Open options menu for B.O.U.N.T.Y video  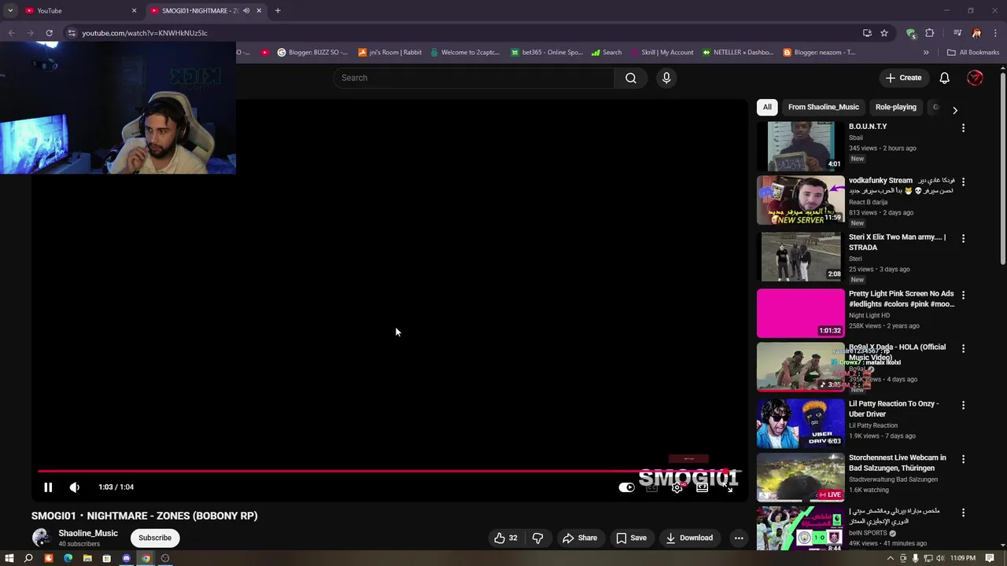963,127
